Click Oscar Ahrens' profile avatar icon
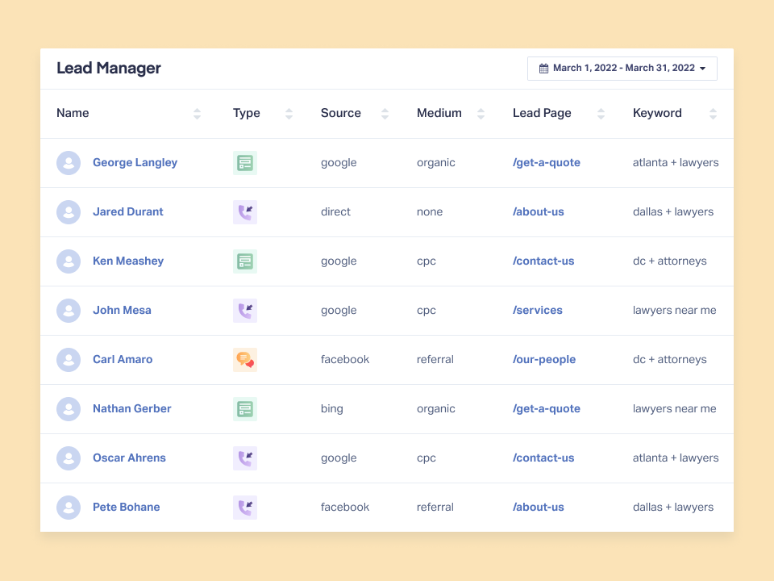Viewport: 774px width, 581px height. tap(69, 458)
